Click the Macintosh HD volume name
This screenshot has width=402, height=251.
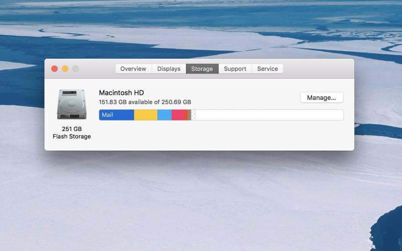tap(121, 92)
